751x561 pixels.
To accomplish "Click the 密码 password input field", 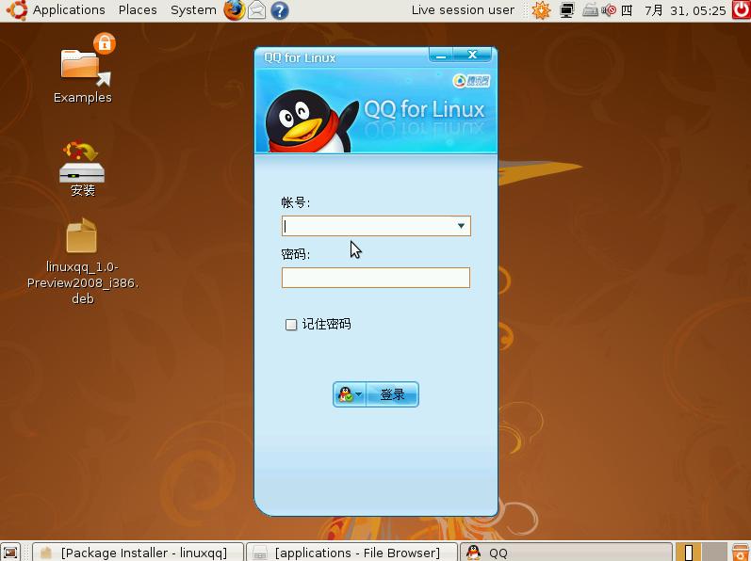I will [x=375, y=278].
